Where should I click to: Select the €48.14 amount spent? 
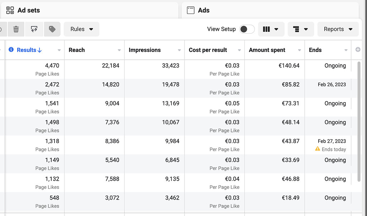(x=290, y=122)
